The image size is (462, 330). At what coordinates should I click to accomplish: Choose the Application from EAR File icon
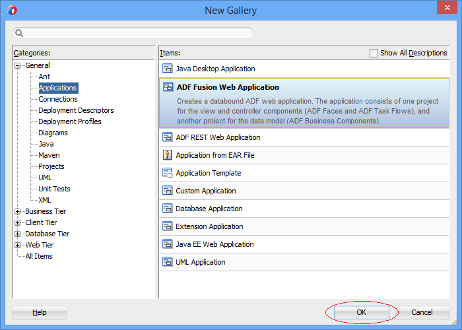(x=168, y=155)
